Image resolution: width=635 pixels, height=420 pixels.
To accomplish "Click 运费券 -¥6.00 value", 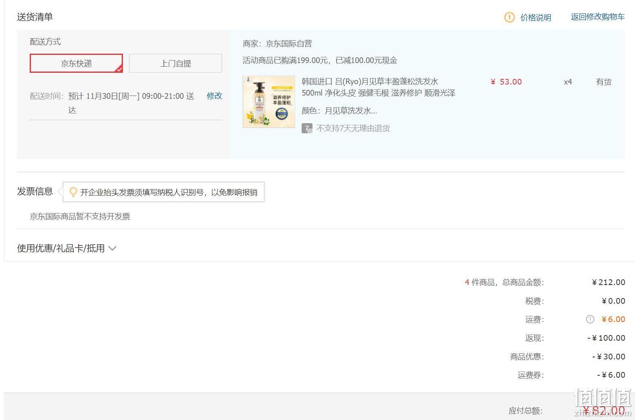I will (x=611, y=375).
